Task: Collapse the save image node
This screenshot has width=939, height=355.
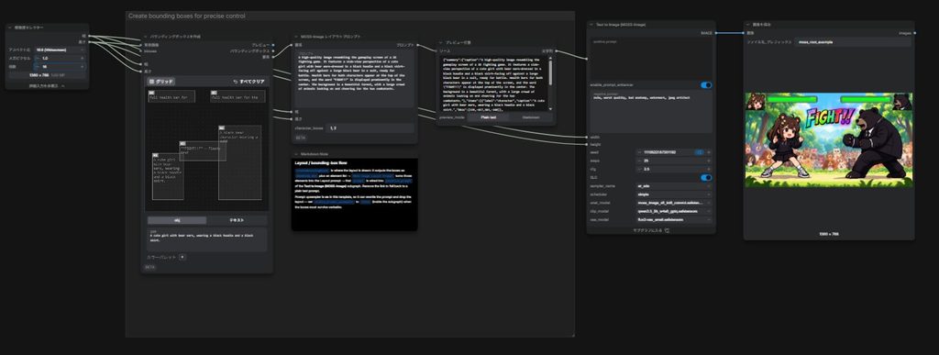Action: coord(749,25)
